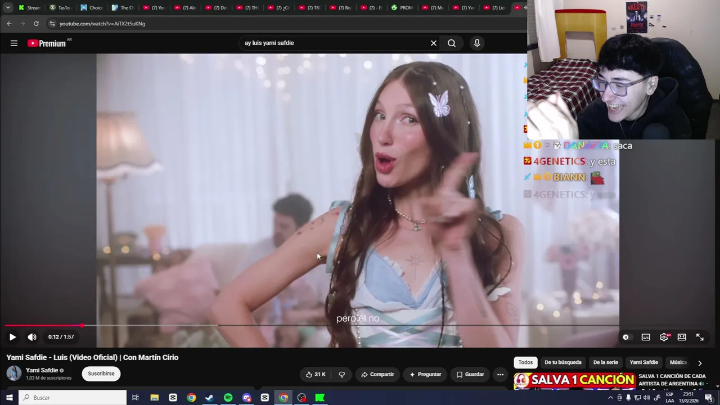Go back in the browser
This screenshot has width=720, height=405.
(x=9, y=24)
